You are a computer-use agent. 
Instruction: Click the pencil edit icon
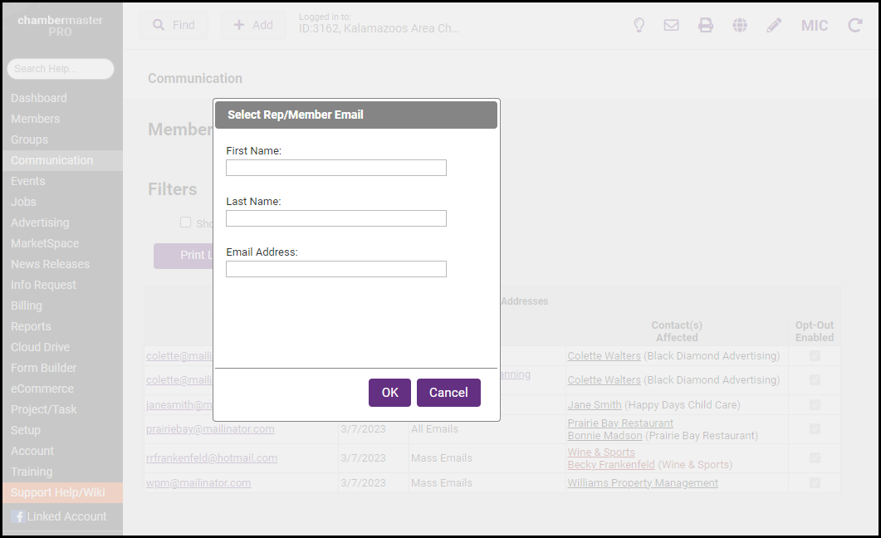pos(774,25)
